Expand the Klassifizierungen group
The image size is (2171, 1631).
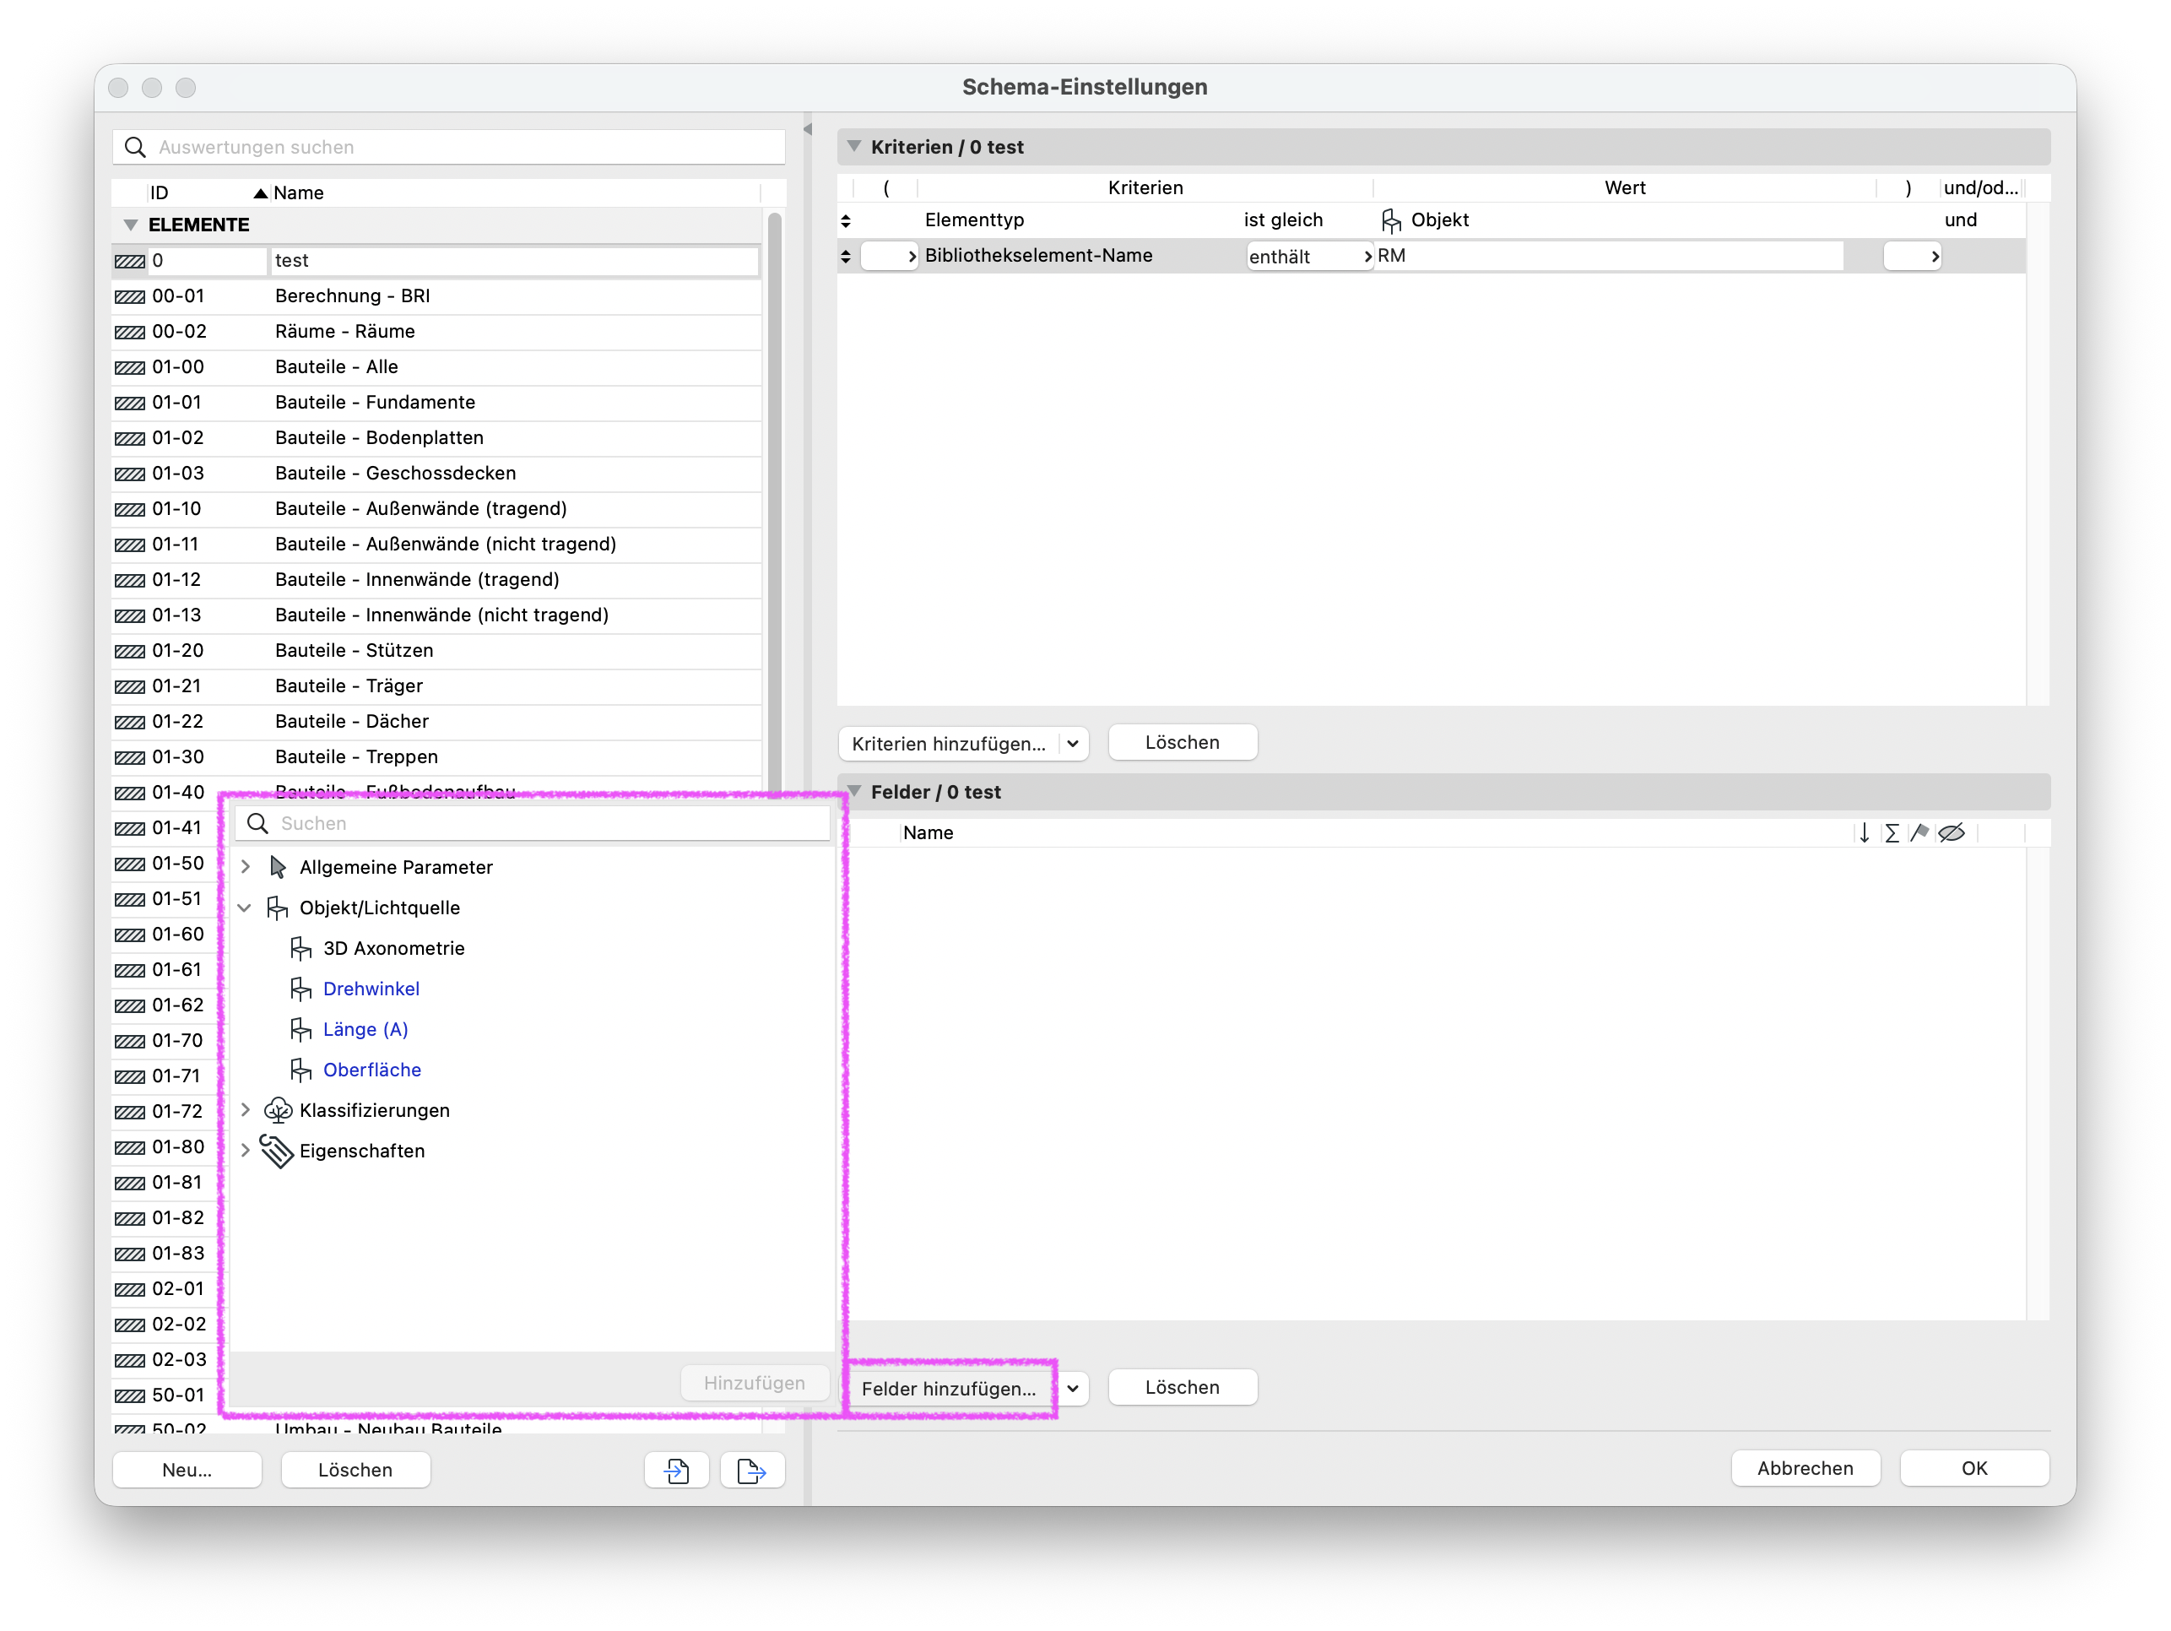246,1109
